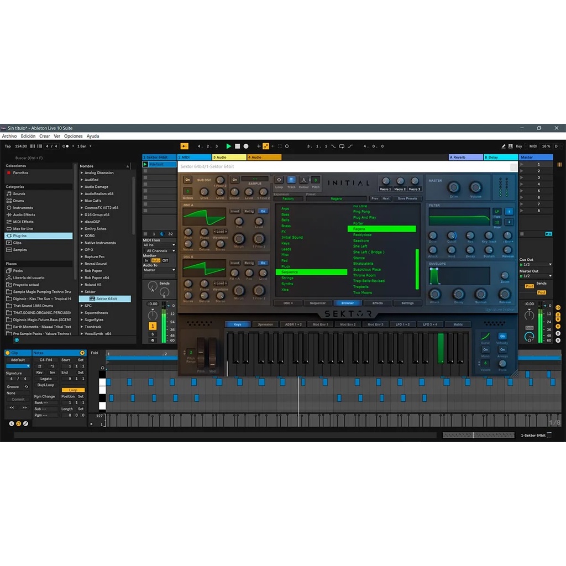Viewport: 566px width, 566px height.
Task: Toggle Retrig on OSC B
Action: coord(249,263)
